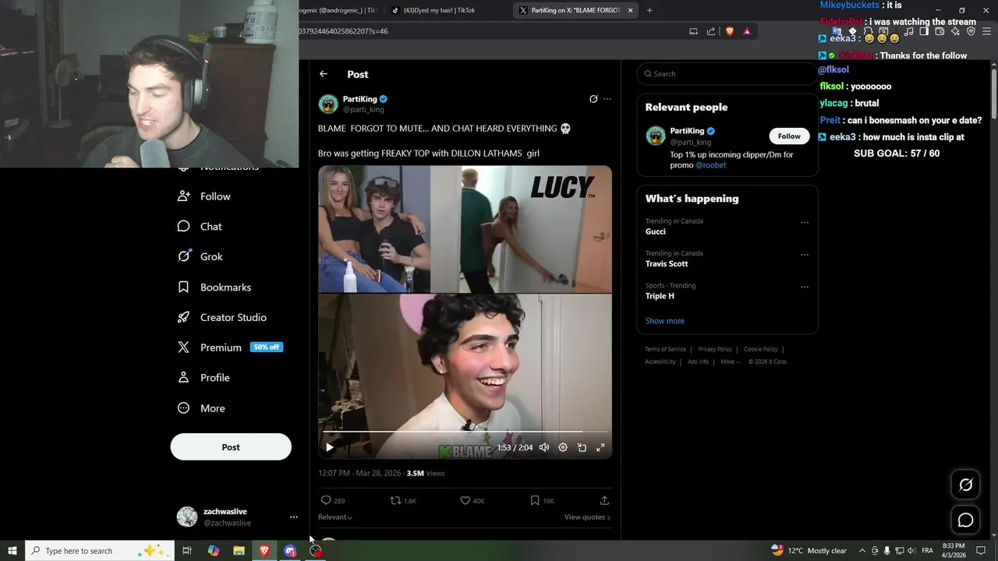Viewport: 998px width, 561px height.
Task: Open Cookie Policy footer link
Action: (761, 349)
